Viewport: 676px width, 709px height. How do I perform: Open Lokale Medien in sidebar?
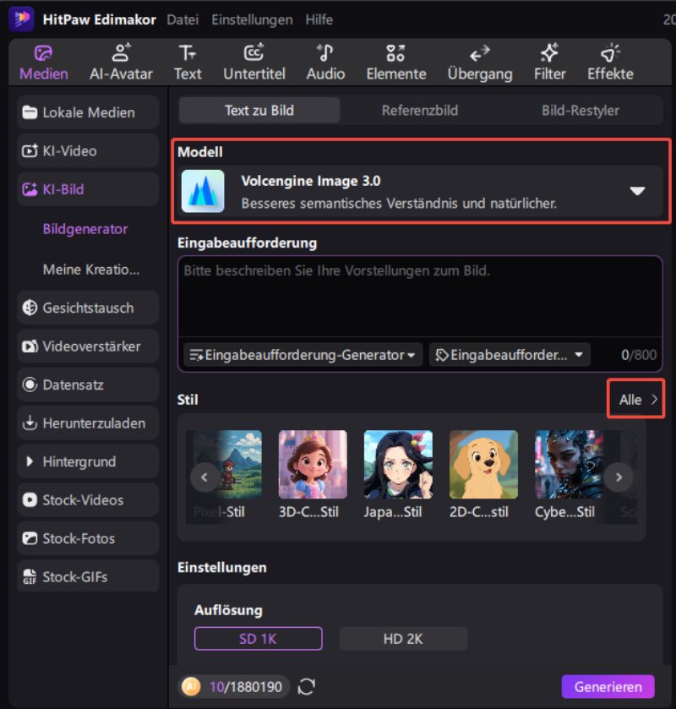88,112
